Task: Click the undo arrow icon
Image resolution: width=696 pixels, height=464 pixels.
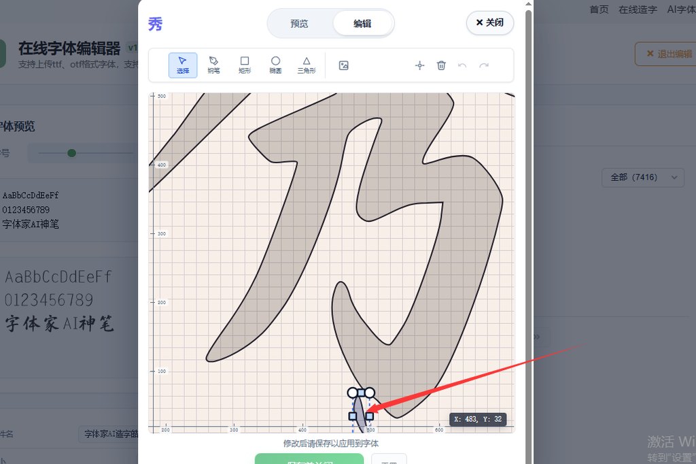Action: (463, 65)
